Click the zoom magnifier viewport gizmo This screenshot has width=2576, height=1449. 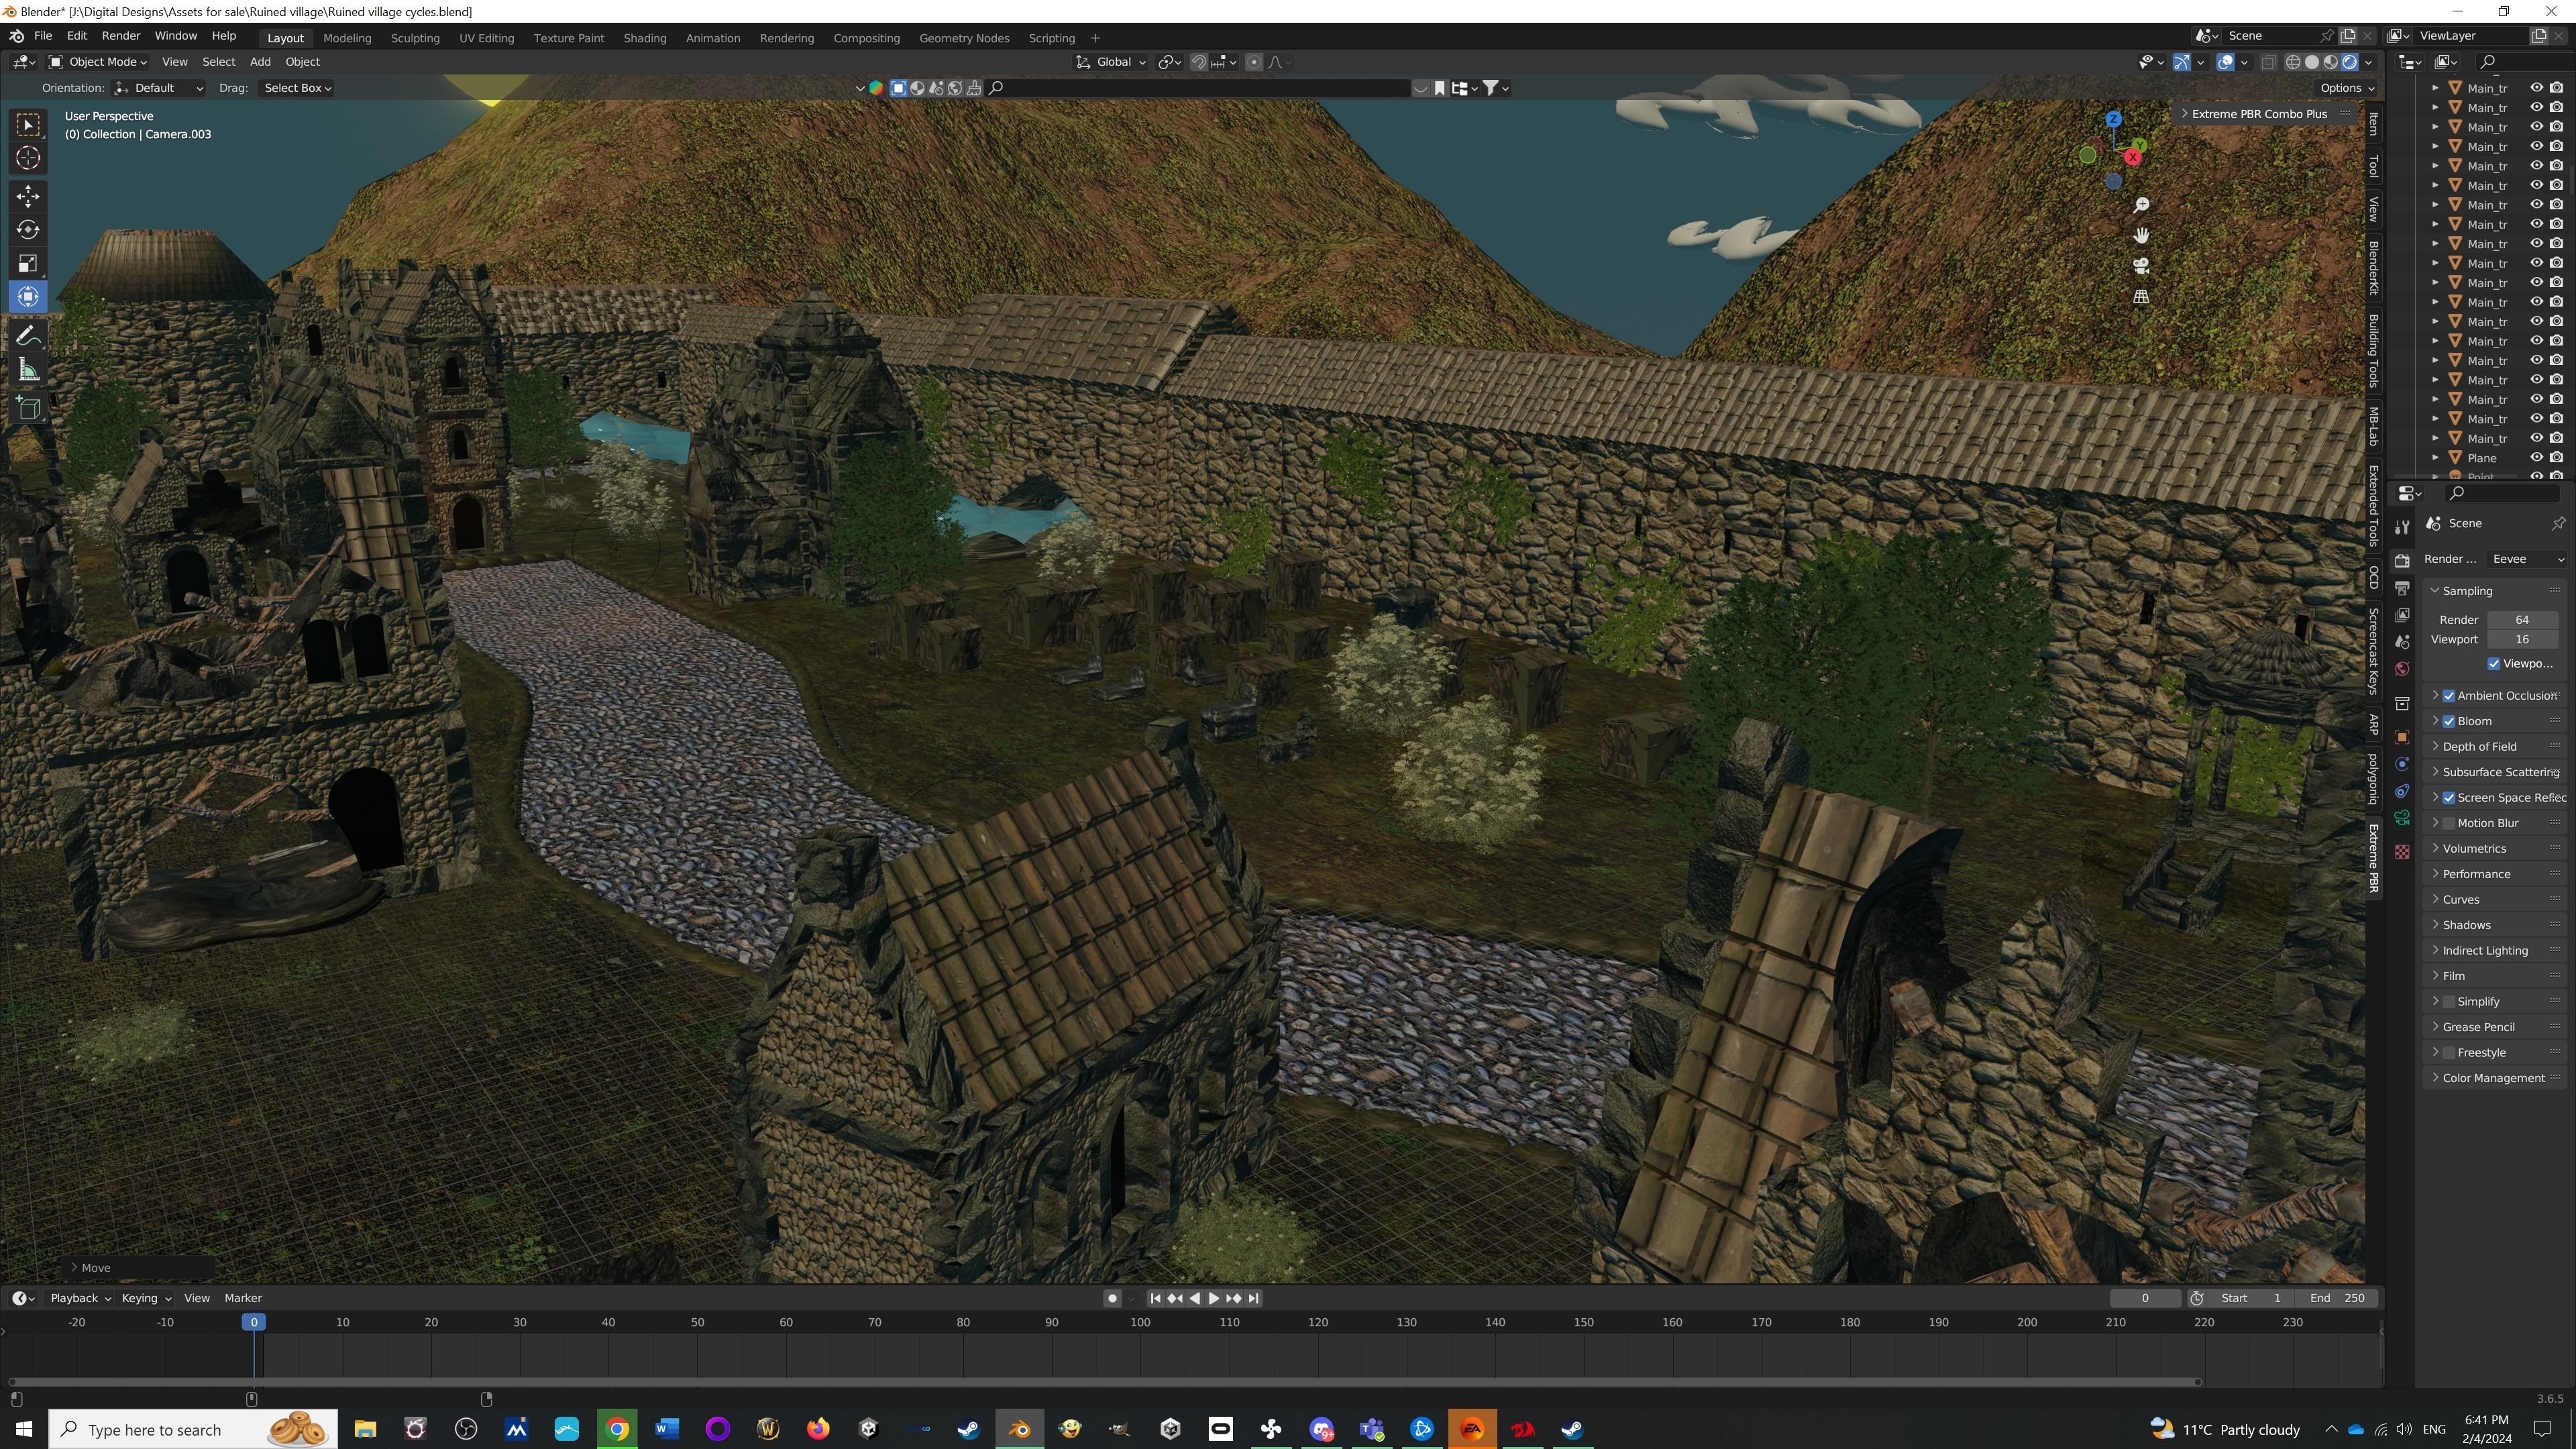pos(2141,205)
